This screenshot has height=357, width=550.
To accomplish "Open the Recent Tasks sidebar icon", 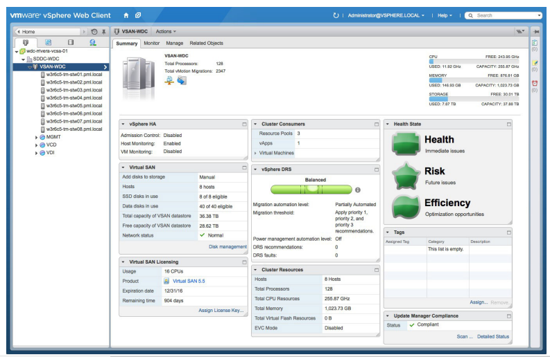I will pyautogui.click(x=535, y=43).
